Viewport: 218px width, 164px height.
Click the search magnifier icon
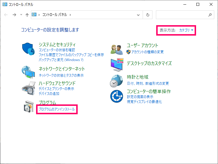(210, 15)
